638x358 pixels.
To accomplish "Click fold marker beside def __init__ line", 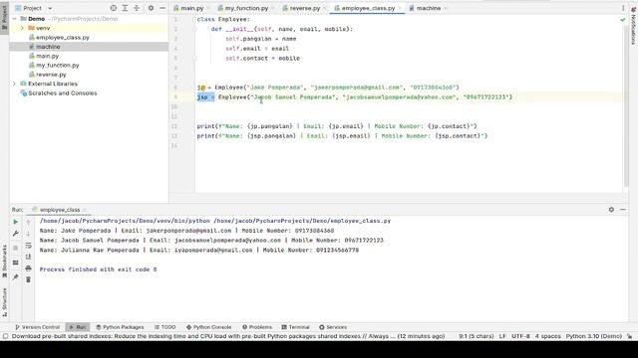I will pos(194,29).
